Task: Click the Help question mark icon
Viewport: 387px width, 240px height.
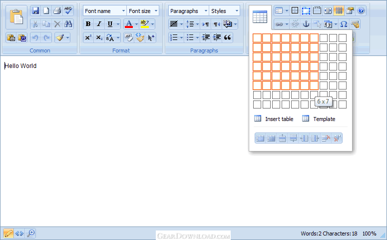Action: click(x=361, y=10)
